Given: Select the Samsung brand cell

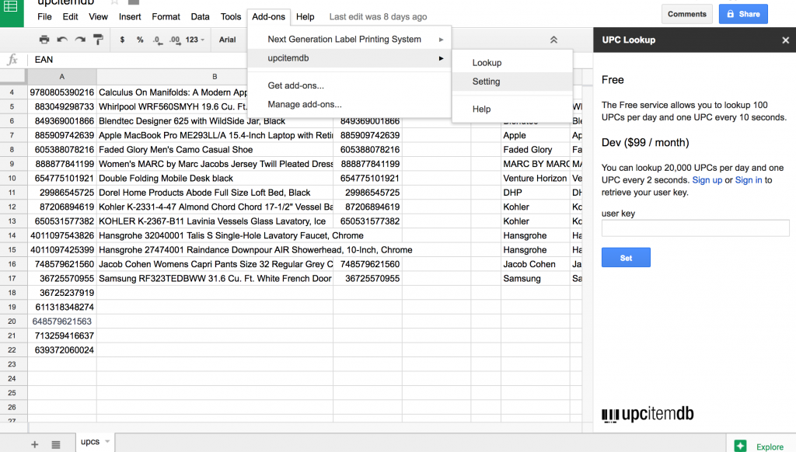Looking at the screenshot, I should point(535,279).
